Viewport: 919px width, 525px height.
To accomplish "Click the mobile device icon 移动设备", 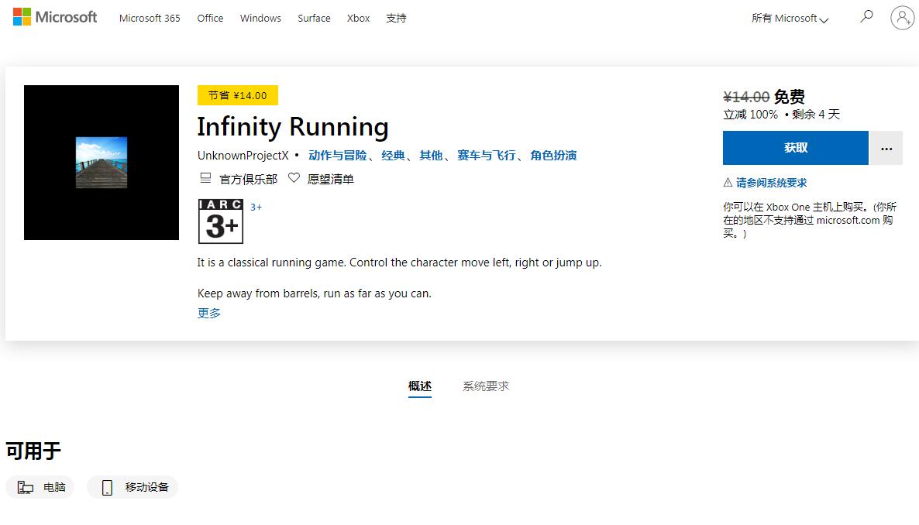I will (107, 488).
